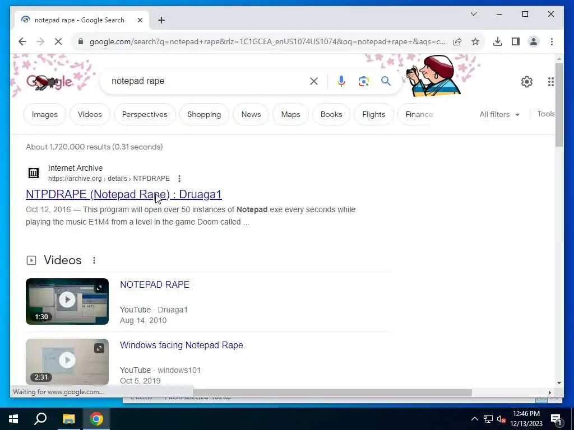The height and width of the screenshot is (430, 574).
Task: Switch to the Maps filter
Action: click(x=291, y=114)
